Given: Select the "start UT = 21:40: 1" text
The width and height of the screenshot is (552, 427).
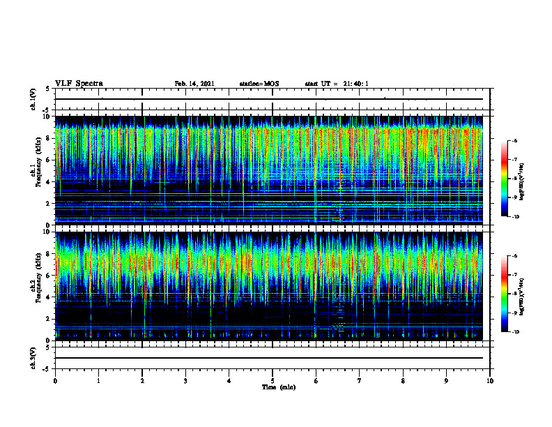Looking at the screenshot, I should click(x=337, y=84).
